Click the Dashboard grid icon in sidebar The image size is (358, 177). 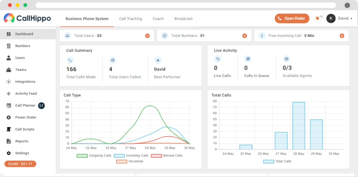coord(9,34)
